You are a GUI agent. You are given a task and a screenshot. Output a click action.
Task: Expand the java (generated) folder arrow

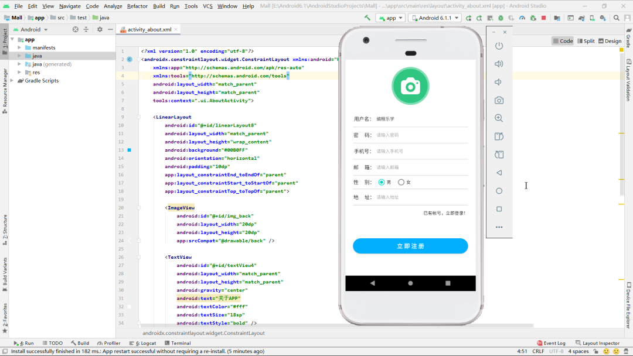point(19,64)
